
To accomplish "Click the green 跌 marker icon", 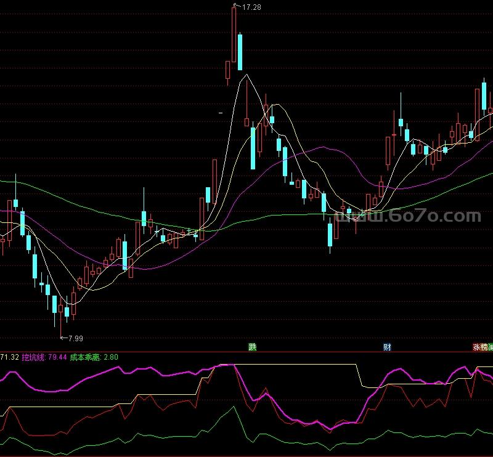I will click(253, 347).
